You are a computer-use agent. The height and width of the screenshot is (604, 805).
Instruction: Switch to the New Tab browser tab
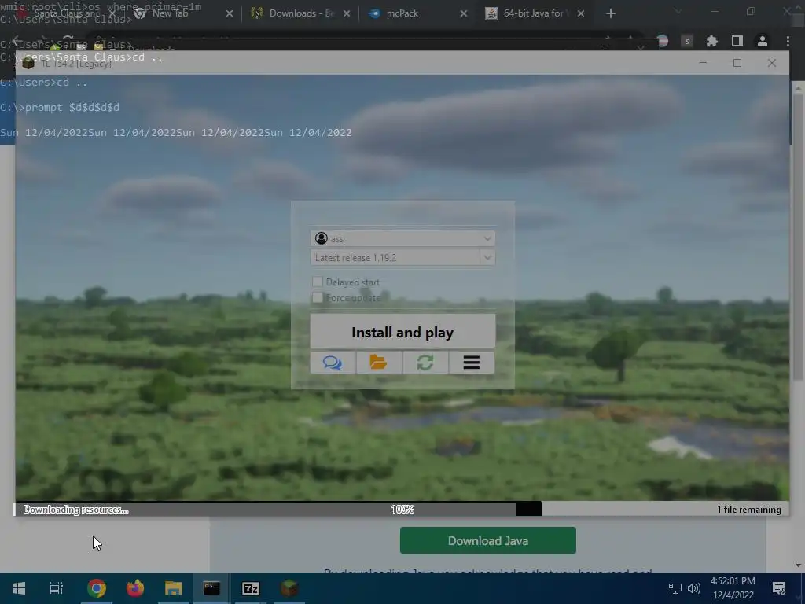[x=184, y=13]
